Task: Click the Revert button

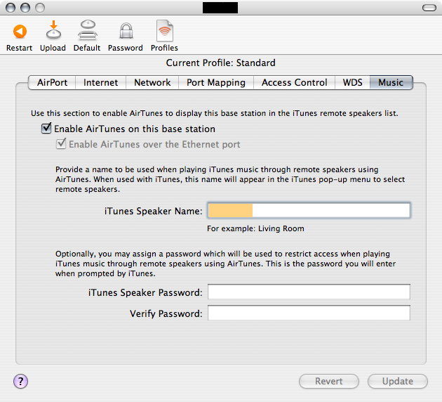Action: [x=329, y=381]
